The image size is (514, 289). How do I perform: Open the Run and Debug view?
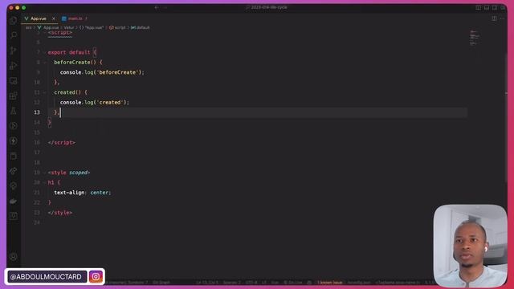point(14,66)
